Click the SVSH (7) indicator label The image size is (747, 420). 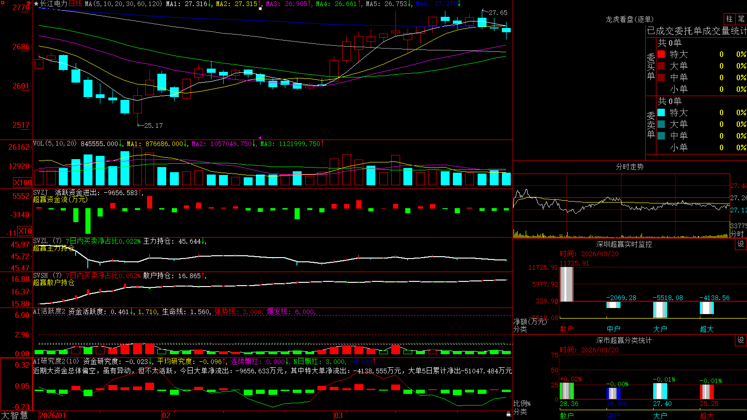[47, 275]
